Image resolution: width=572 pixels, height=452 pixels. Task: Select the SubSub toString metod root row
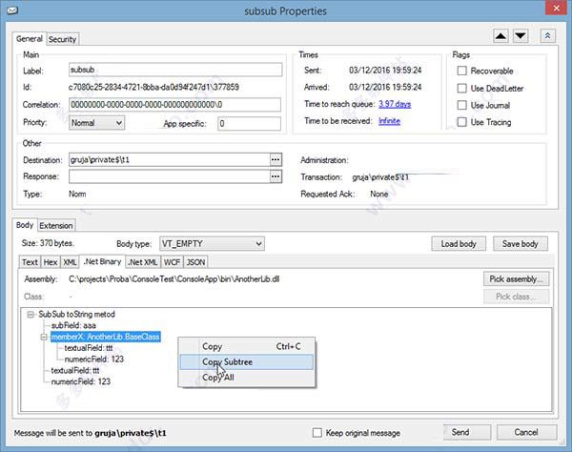click(76, 314)
